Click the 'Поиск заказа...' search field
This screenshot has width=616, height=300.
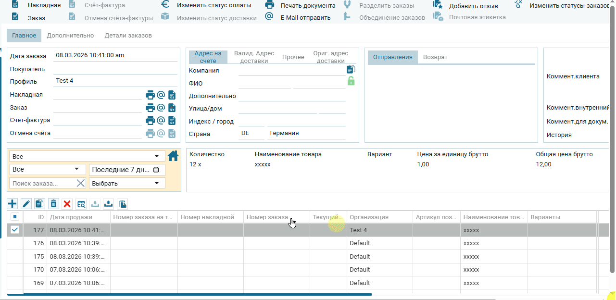click(x=42, y=183)
